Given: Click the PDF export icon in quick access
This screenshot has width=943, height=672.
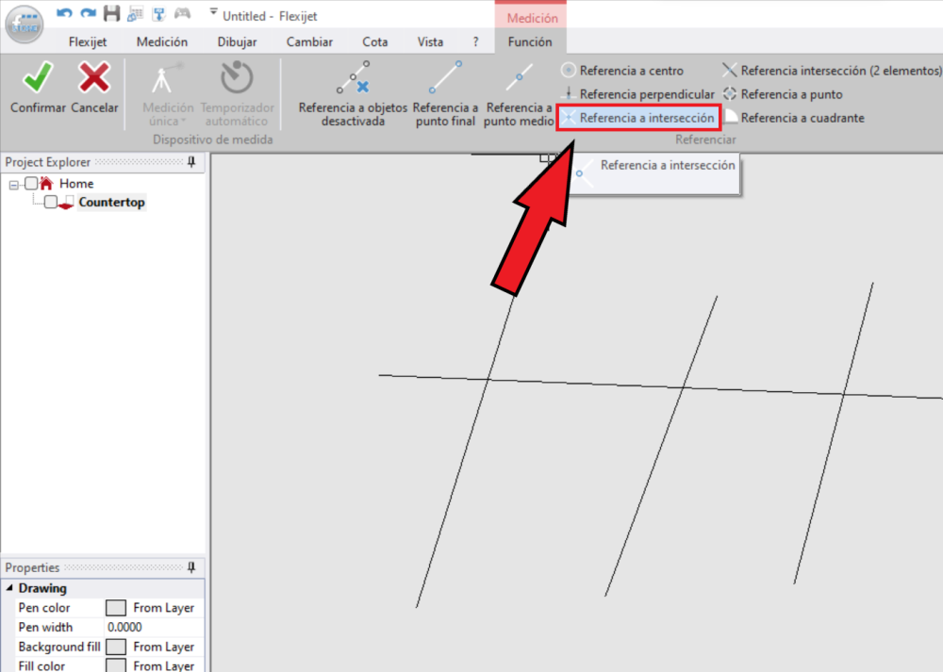Looking at the screenshot, I should point(158,13).
